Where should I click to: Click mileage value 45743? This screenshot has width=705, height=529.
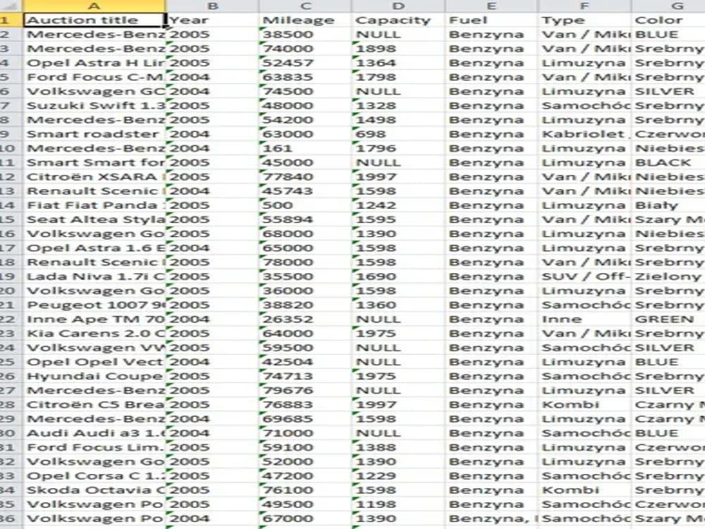coord(305,191)
